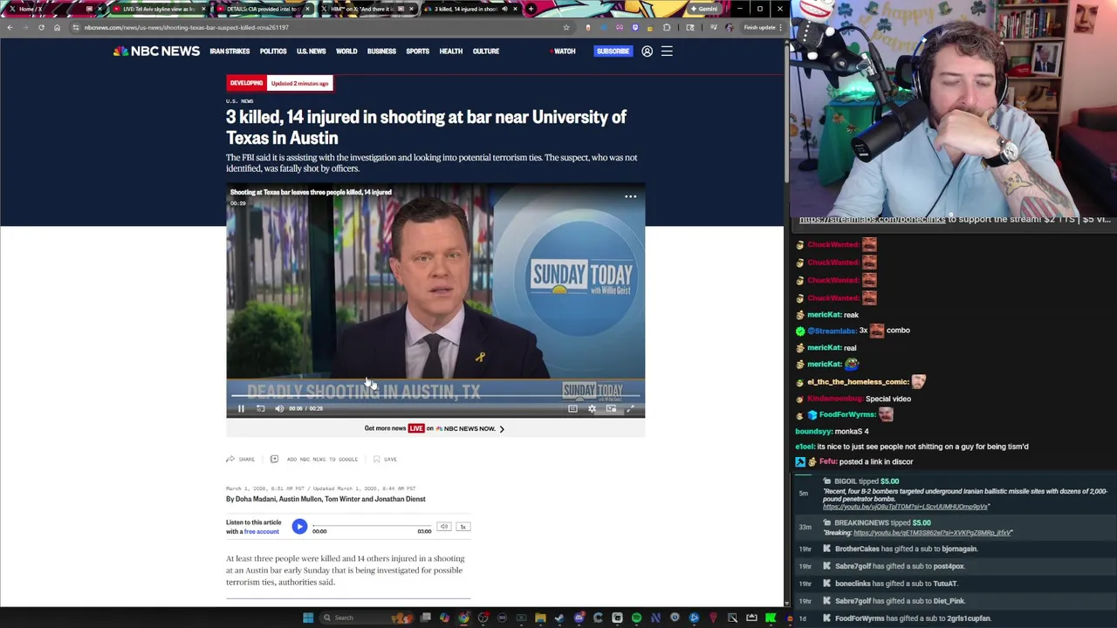
Task: Click the U.S. News category label
Action: tap(239, 101)
